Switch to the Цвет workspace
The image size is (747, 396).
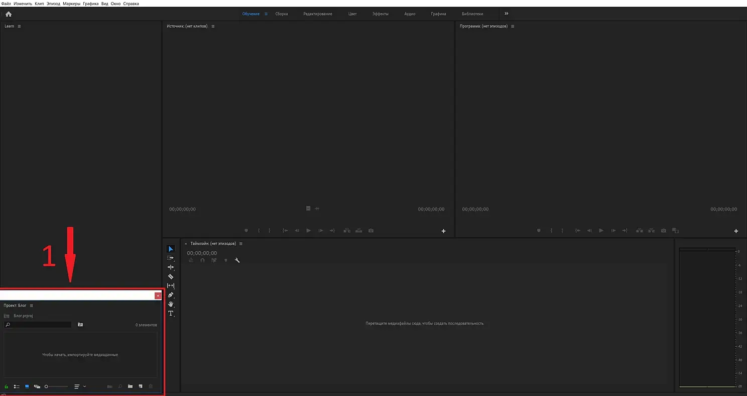click(352, 14)
